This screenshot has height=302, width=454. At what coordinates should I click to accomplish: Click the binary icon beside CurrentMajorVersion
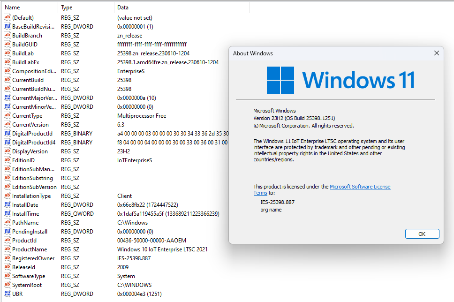click(7, 98)
